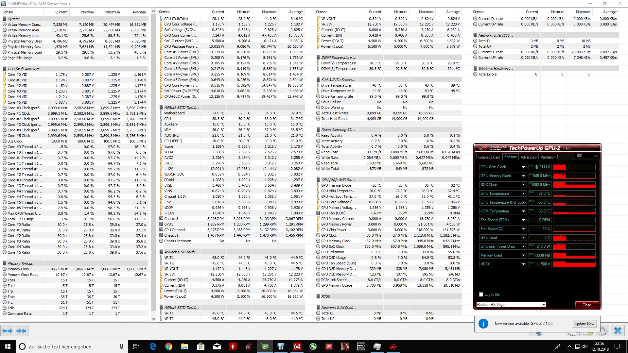Take a GPU-Z screenshot with the camera icon

click(x=579, y=155)
